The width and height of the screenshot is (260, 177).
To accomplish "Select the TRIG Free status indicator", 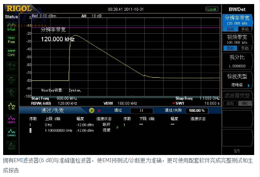I will pyautogui.click(x=11, y=40).
